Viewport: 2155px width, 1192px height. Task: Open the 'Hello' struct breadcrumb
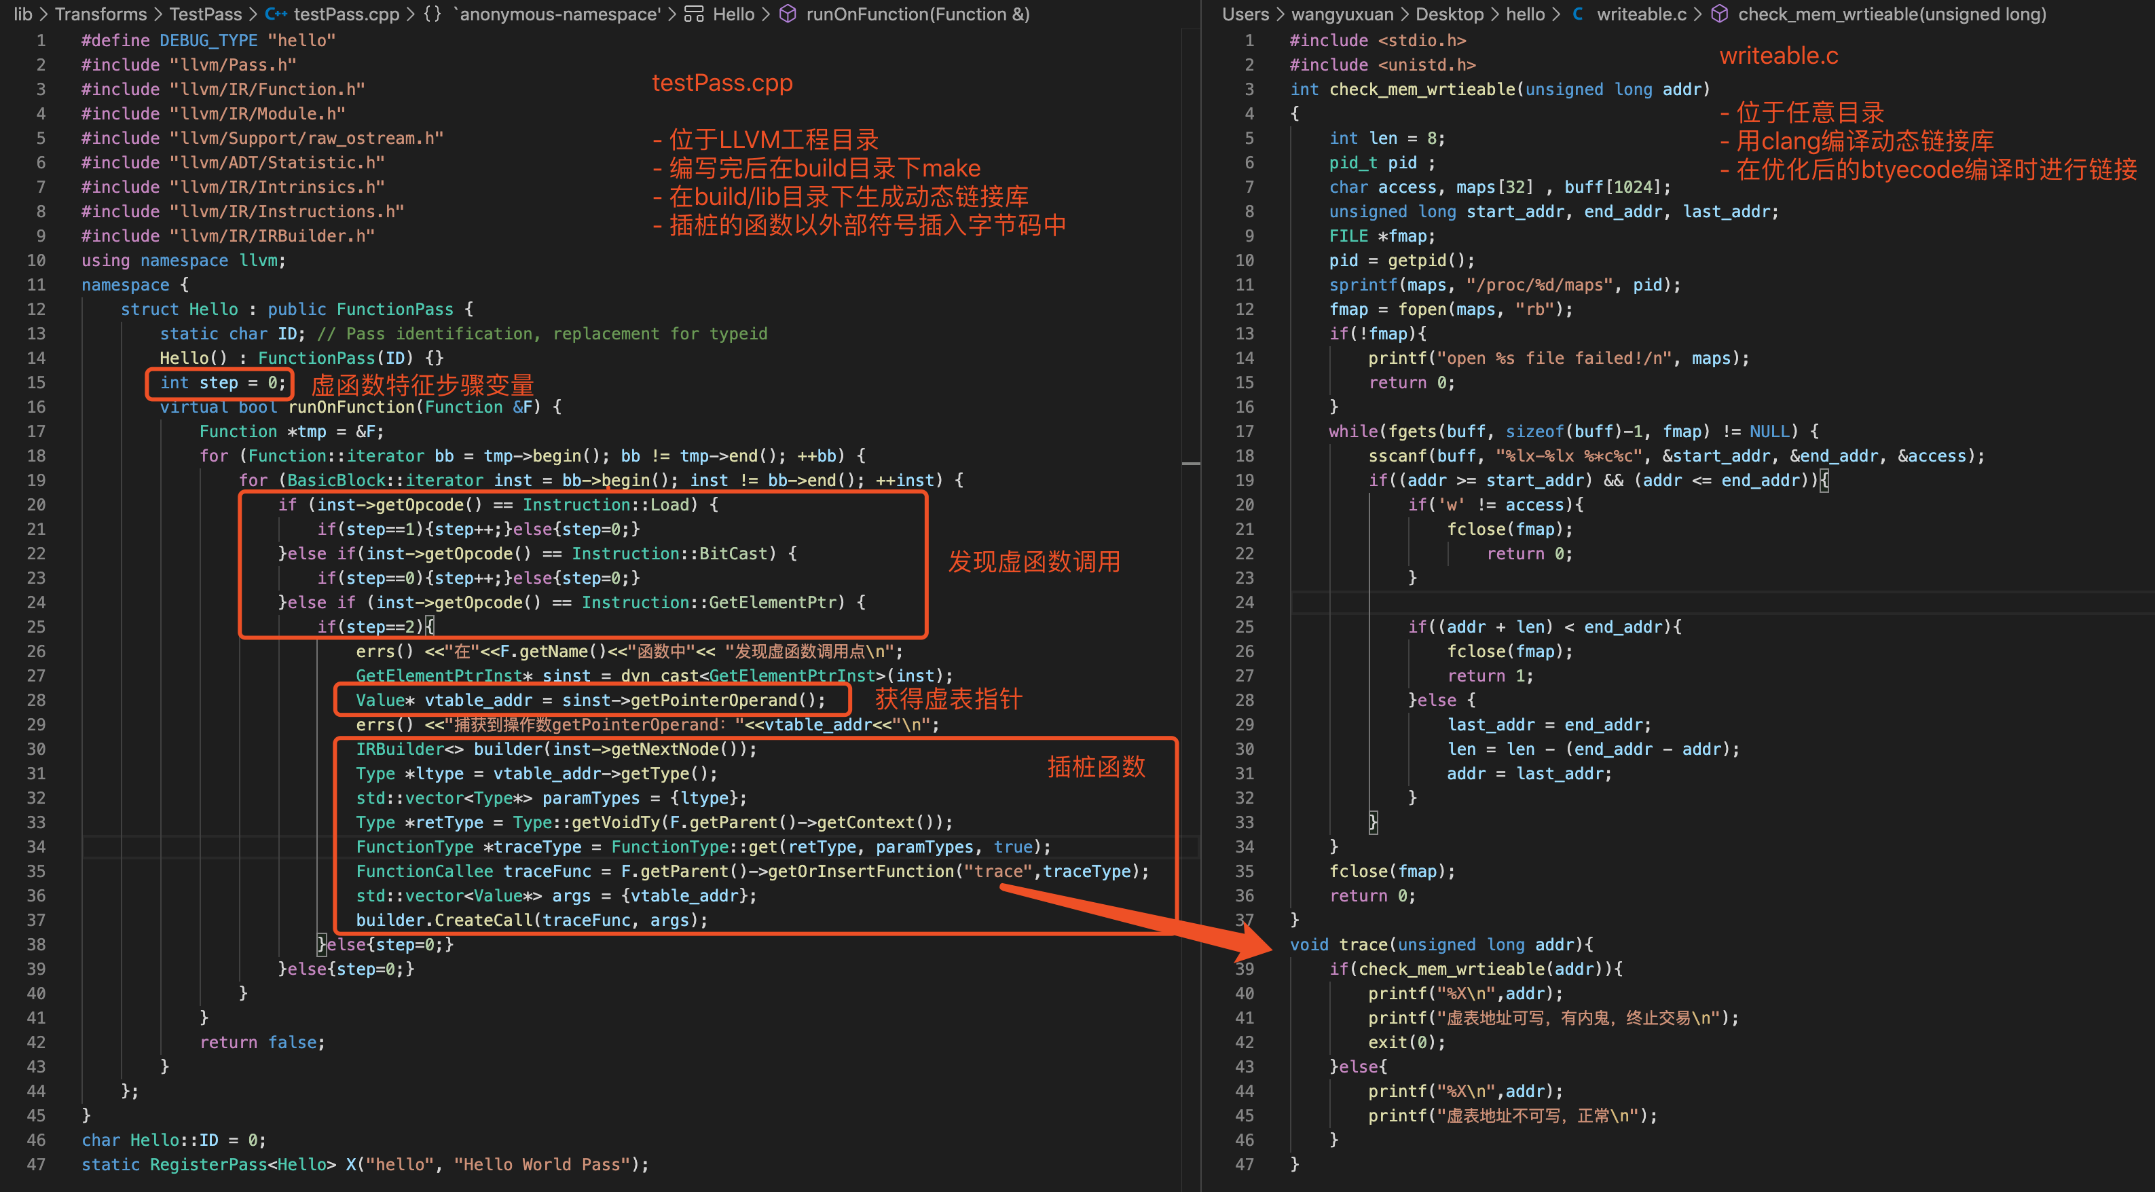tap(734, 14)
